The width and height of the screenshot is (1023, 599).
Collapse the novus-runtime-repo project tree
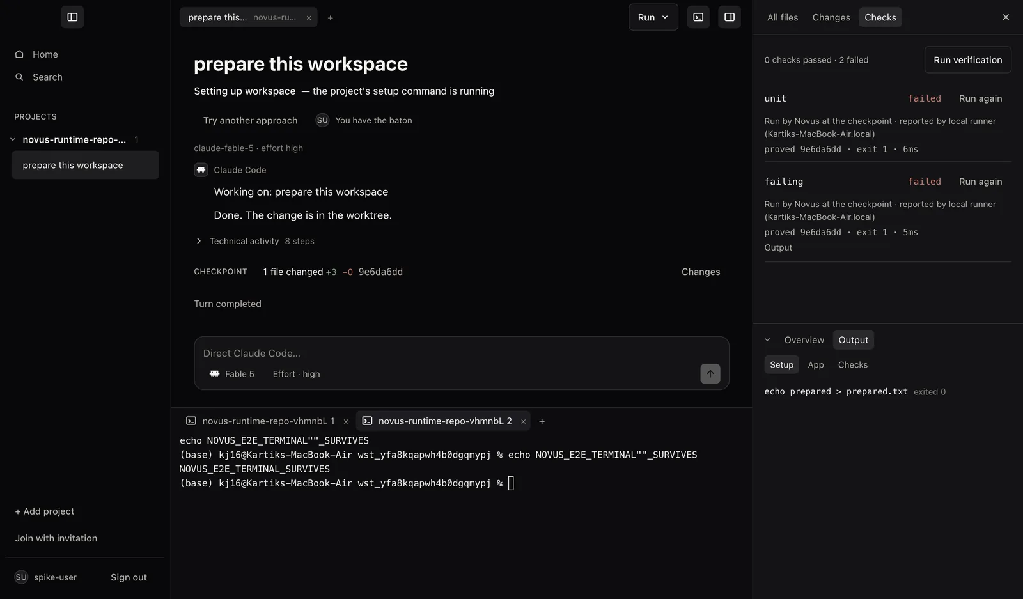tap(13, 139)
